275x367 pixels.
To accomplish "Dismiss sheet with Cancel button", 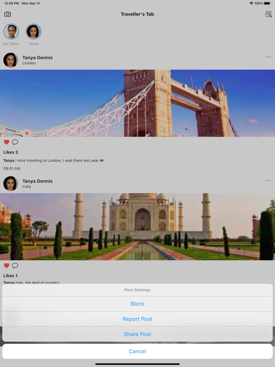I will (x=137, y=351).
